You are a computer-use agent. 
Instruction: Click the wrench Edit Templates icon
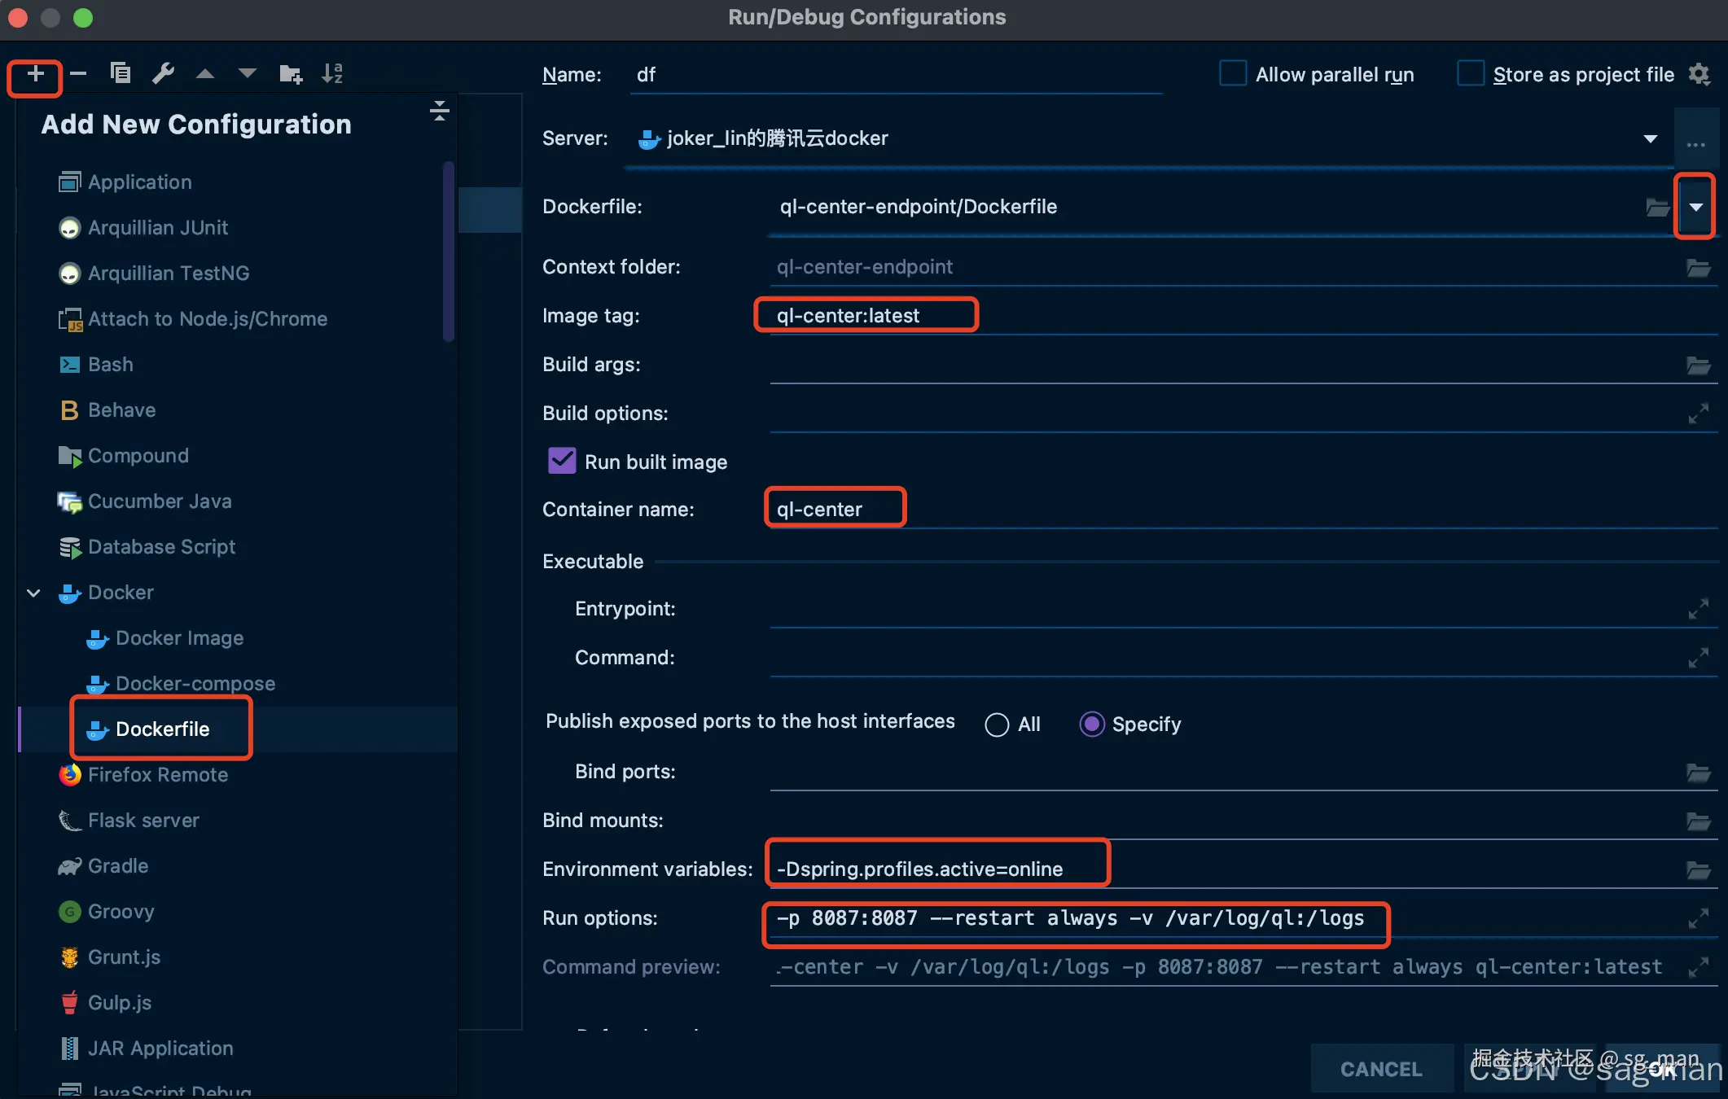click(163, 74)
